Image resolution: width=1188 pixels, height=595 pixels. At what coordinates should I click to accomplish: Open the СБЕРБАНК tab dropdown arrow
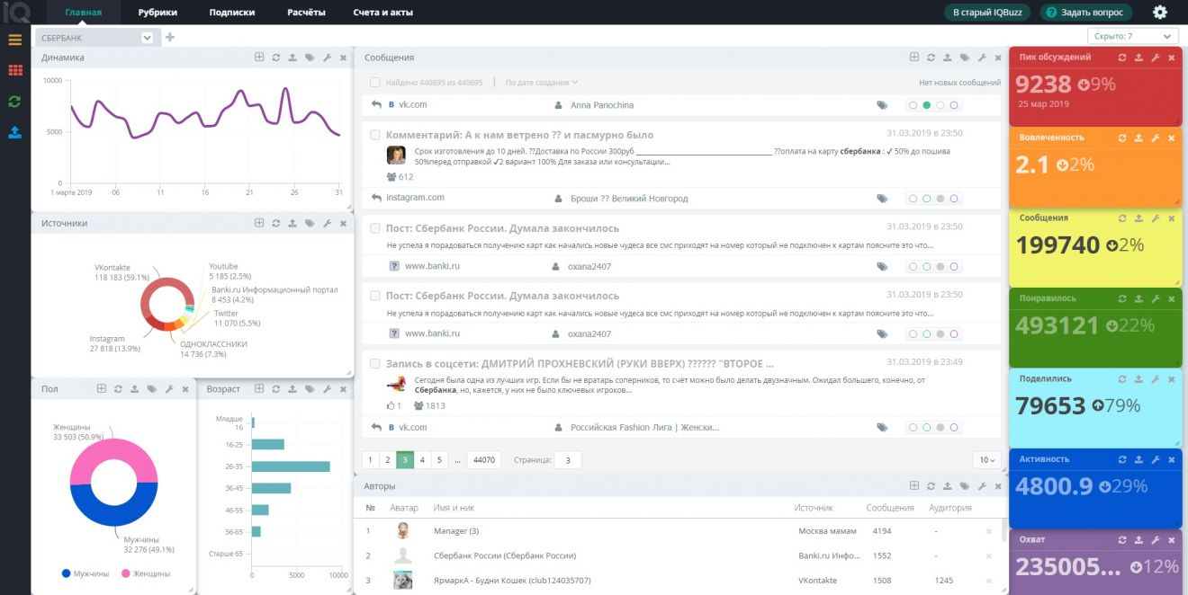pyautogui.click(x=148, y=37)
